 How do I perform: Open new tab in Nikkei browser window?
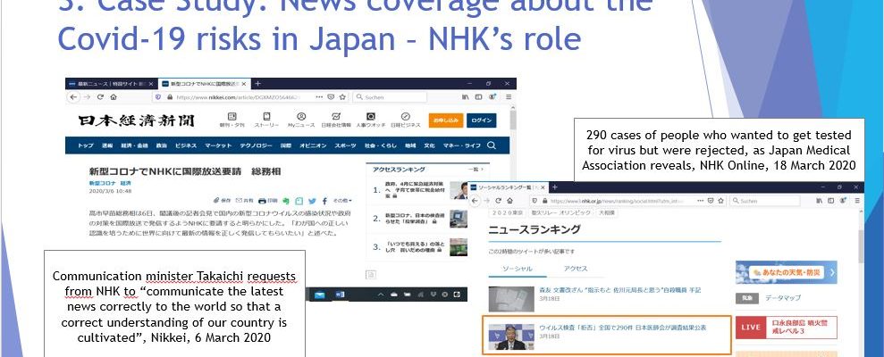point(257,83)
